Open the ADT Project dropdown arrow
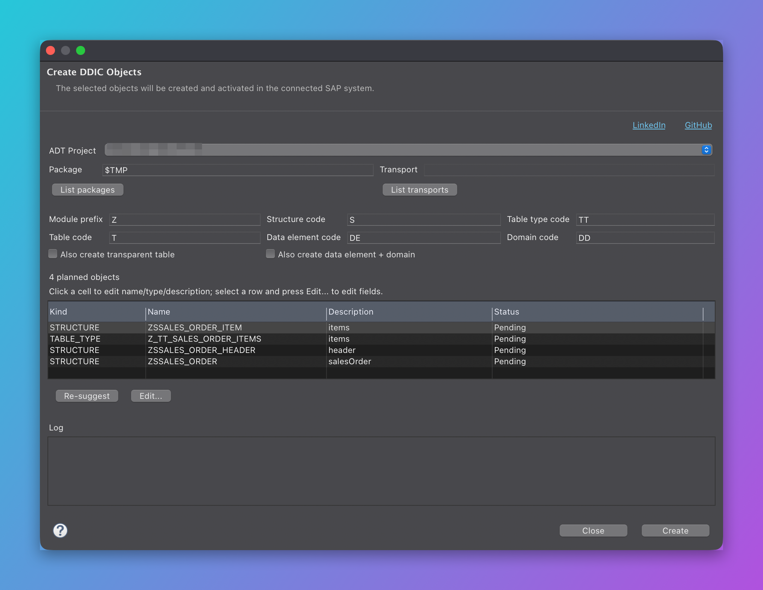The height and width of the screenshot is (590, 763). [706, 150]
